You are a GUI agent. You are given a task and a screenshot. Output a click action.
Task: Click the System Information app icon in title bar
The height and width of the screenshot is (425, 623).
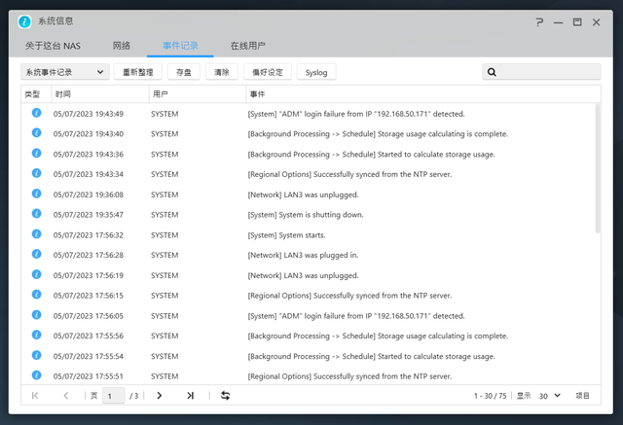(x=24, y=21)
